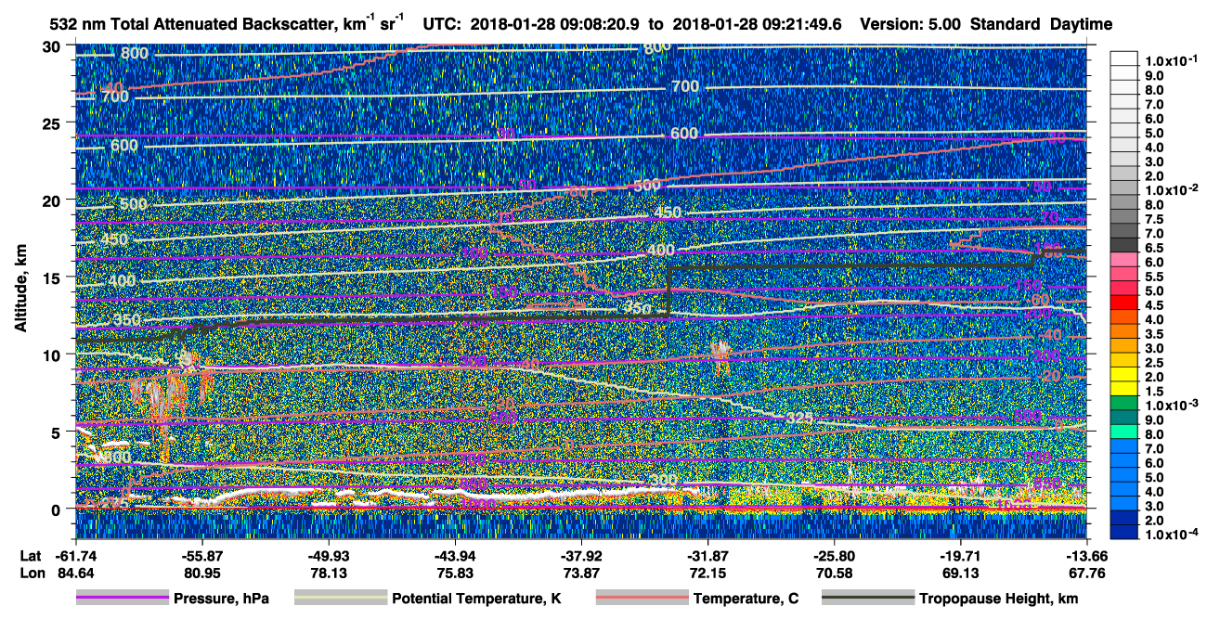
Task: Click latitude value -49.93
Action: (x=328, y=556)
